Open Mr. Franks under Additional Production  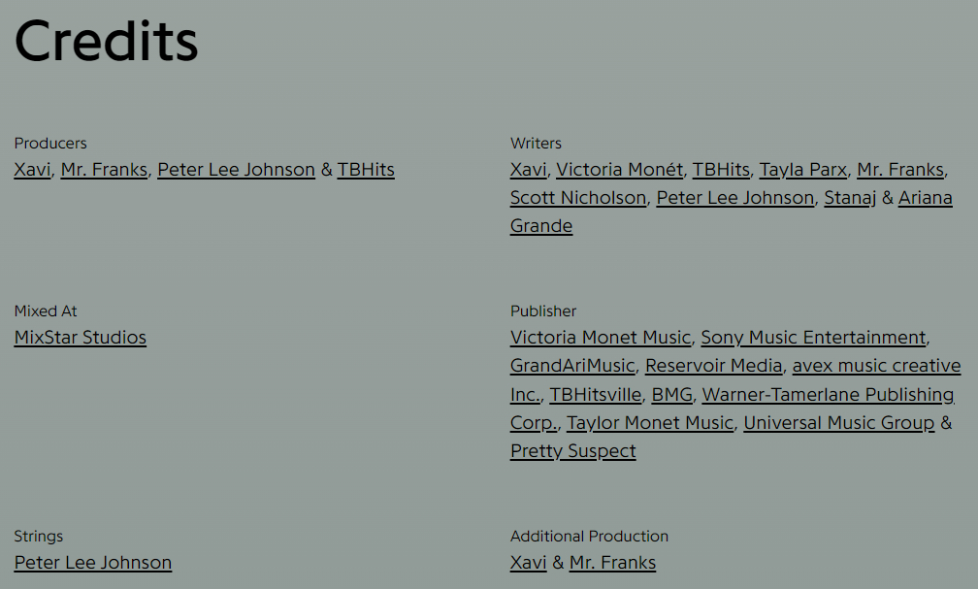click(x=612, y=563)
